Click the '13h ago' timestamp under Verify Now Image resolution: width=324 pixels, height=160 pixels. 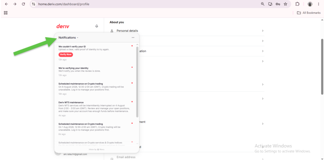click(x=62, y=60)
